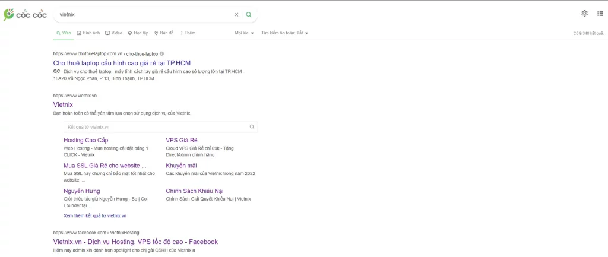Click the Có 9.348 kết quả count text
This screenshot has width=608, height=257.
pyautogui.click(x=588, y=33)
